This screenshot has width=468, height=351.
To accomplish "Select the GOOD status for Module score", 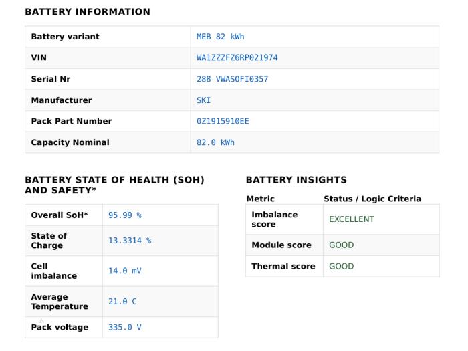I will point(342,245).
